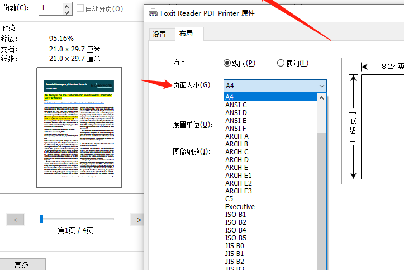Go to previous page with < button
This screenshot has height=270, width=404.
[x=16, y=220]
